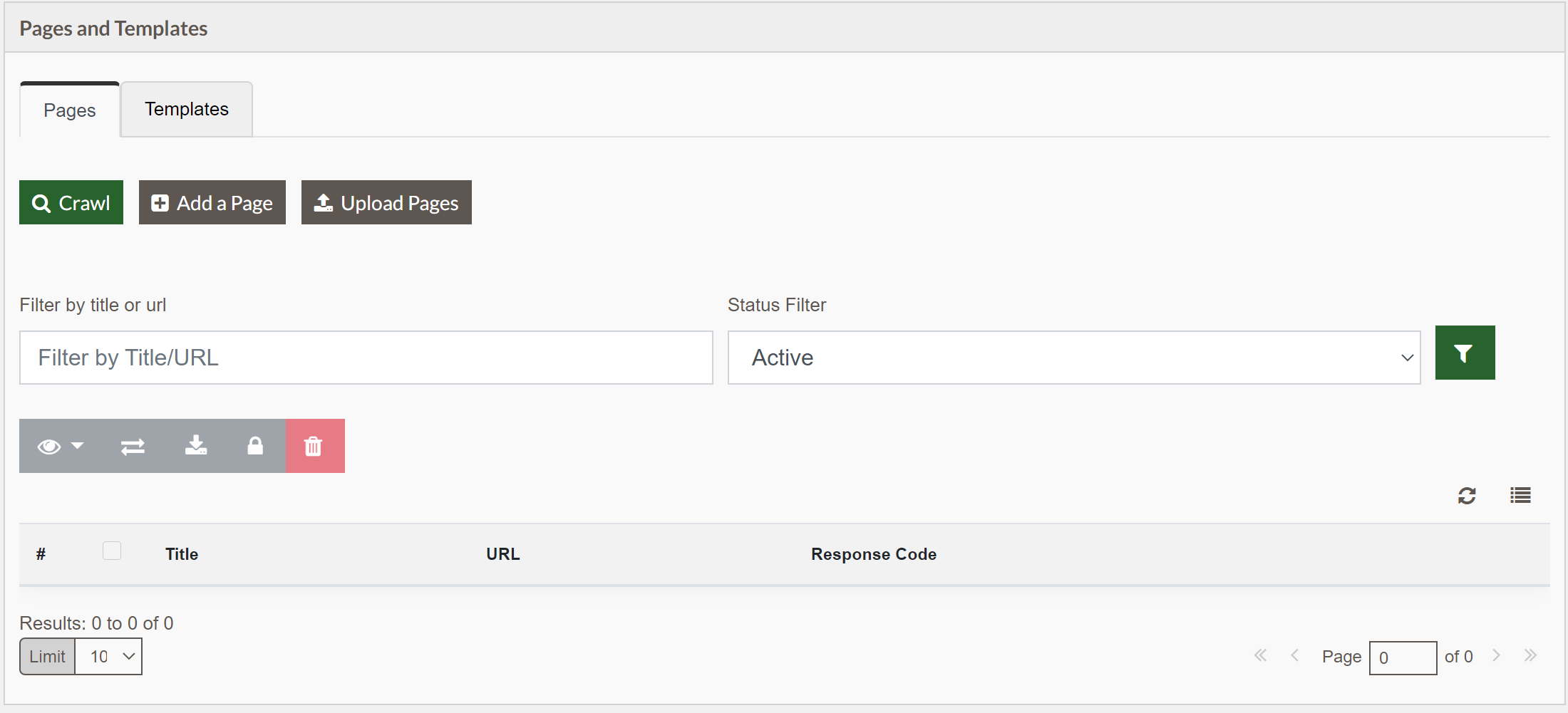Focus the Filter by Title/URL field
This screenshot has width=1568, height=713.
point(366,358)
